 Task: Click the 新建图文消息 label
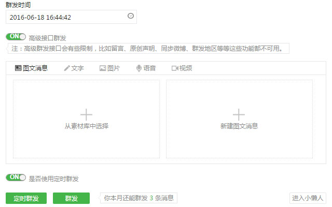click(x=239, y=126)
